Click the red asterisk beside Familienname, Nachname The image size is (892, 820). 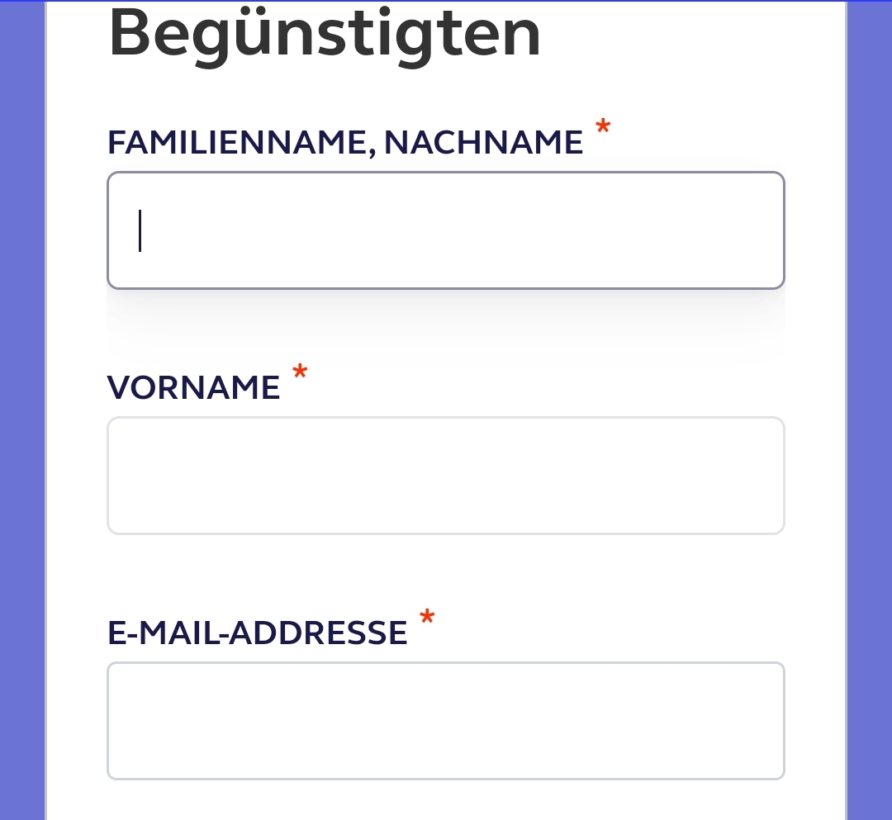603,129
